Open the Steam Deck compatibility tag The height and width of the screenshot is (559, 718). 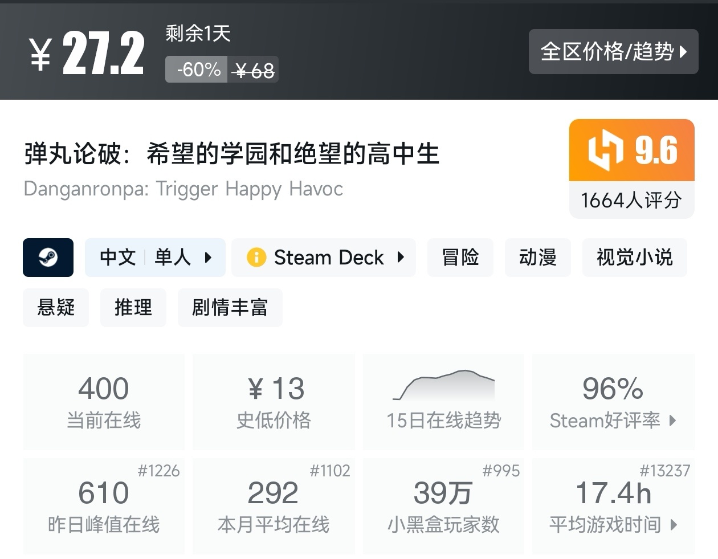(x=324, y=258)
